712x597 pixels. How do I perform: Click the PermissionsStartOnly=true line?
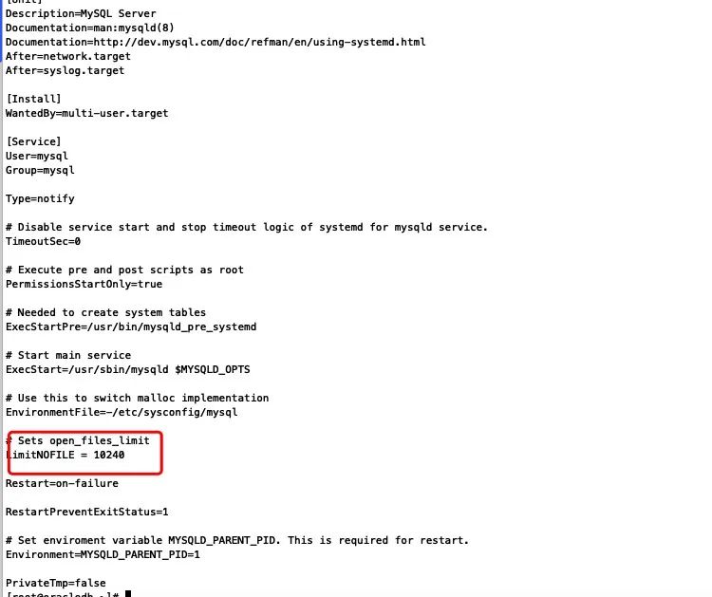(x=84, y=284)
